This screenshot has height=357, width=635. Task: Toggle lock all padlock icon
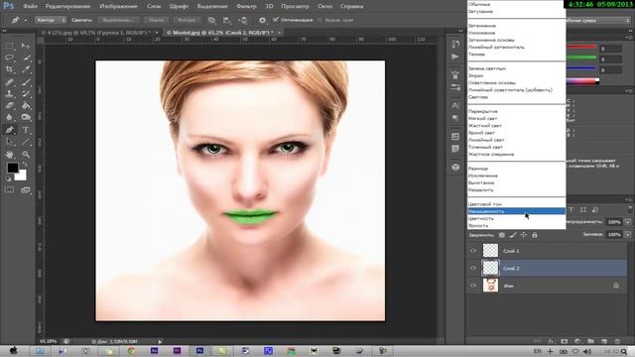(x=535, y=235)
